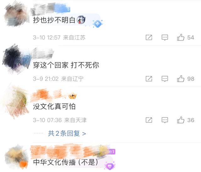This screenshot has height=172, width=201.
Task: Share the comment from 辽宁
Action: [149, 79]
